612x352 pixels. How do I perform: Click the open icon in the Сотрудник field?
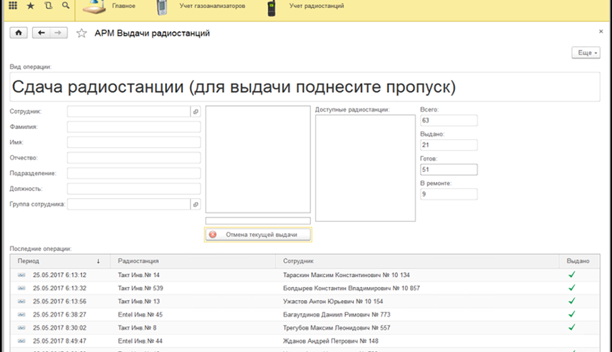[196, 112]
